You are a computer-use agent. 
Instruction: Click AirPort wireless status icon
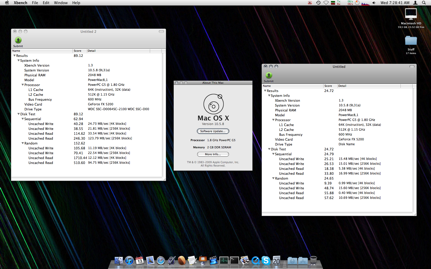pyautogui.click(x=326, y=3)
